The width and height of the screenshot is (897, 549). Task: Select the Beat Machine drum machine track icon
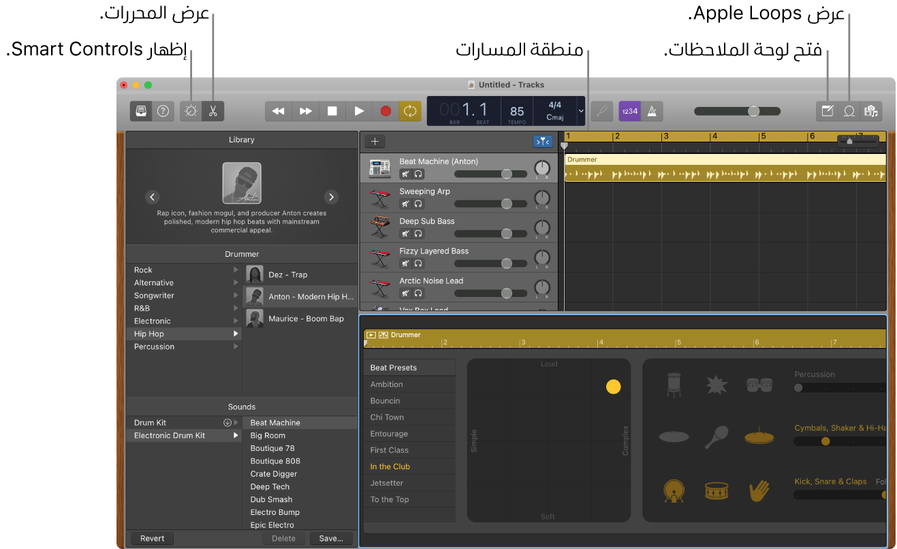379,168
